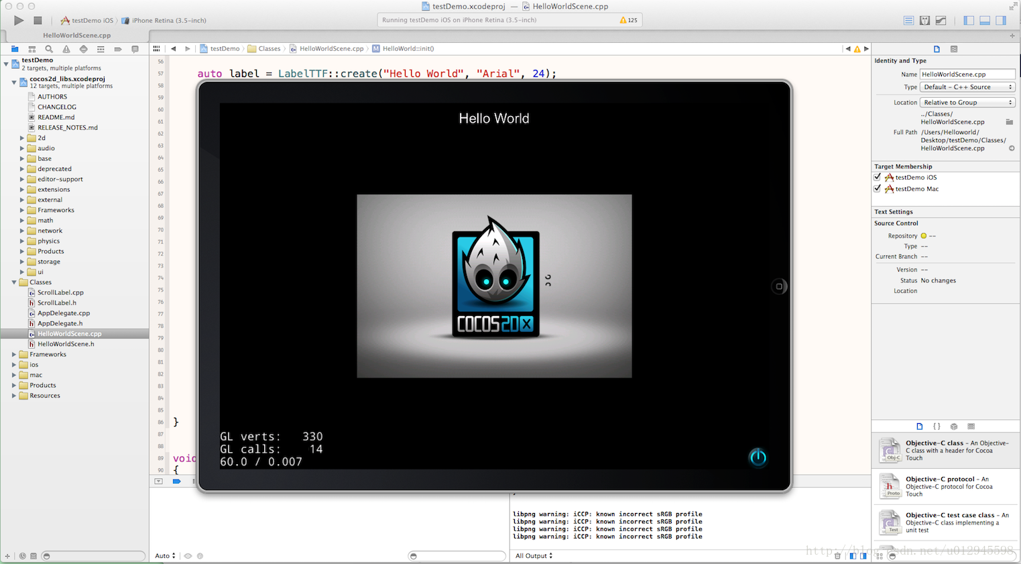1021x564 pixels.
Task: Click Classes in the jump bar path
Action: [x=264, y=49]
